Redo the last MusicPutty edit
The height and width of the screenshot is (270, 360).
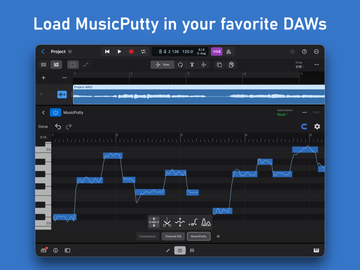click(x=68, y=127)
